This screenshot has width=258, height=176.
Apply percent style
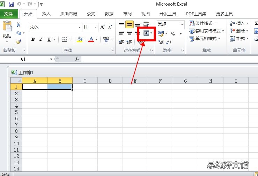[x=172, y=34]
